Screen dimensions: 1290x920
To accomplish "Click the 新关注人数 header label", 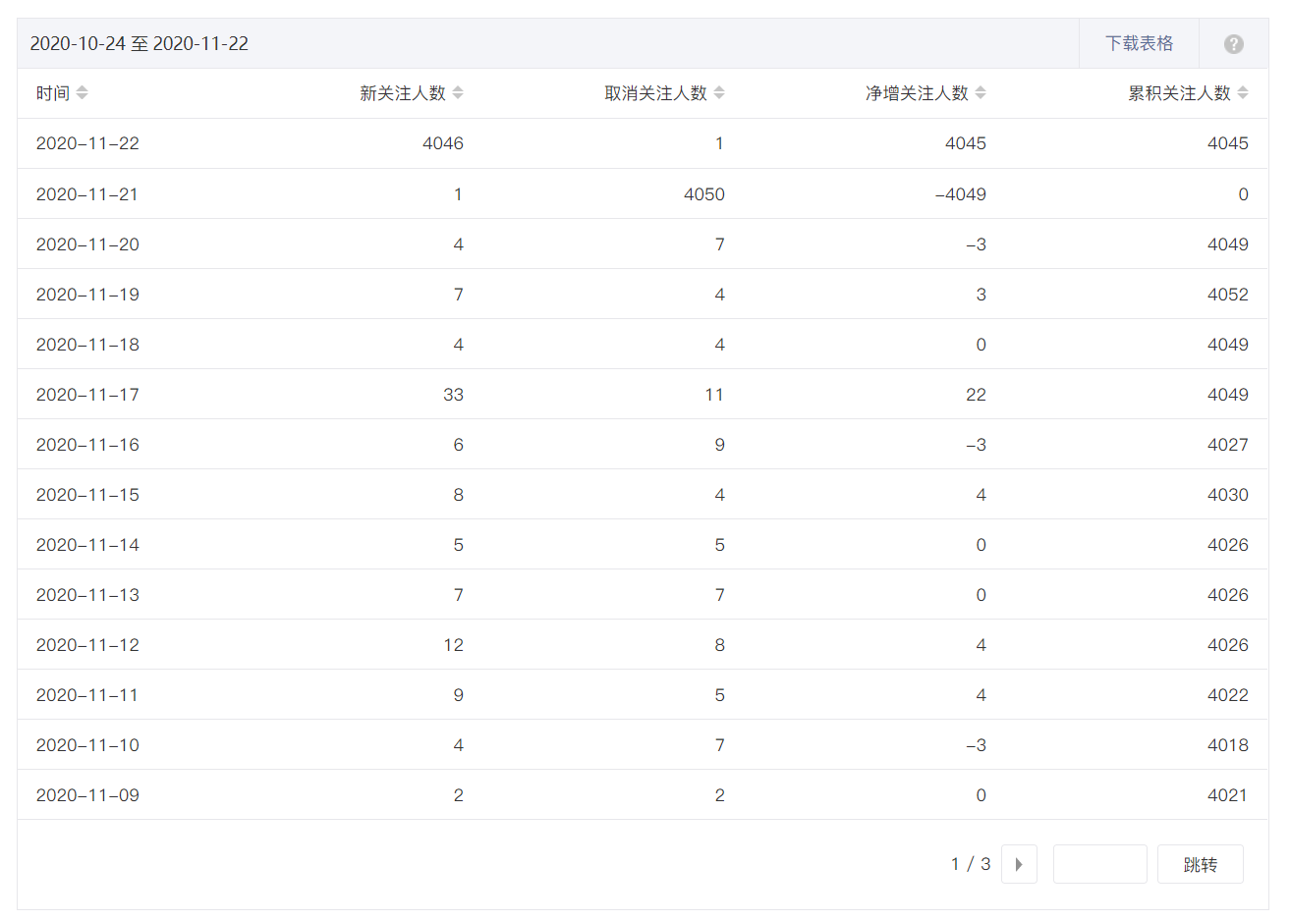I will (403, 92).
